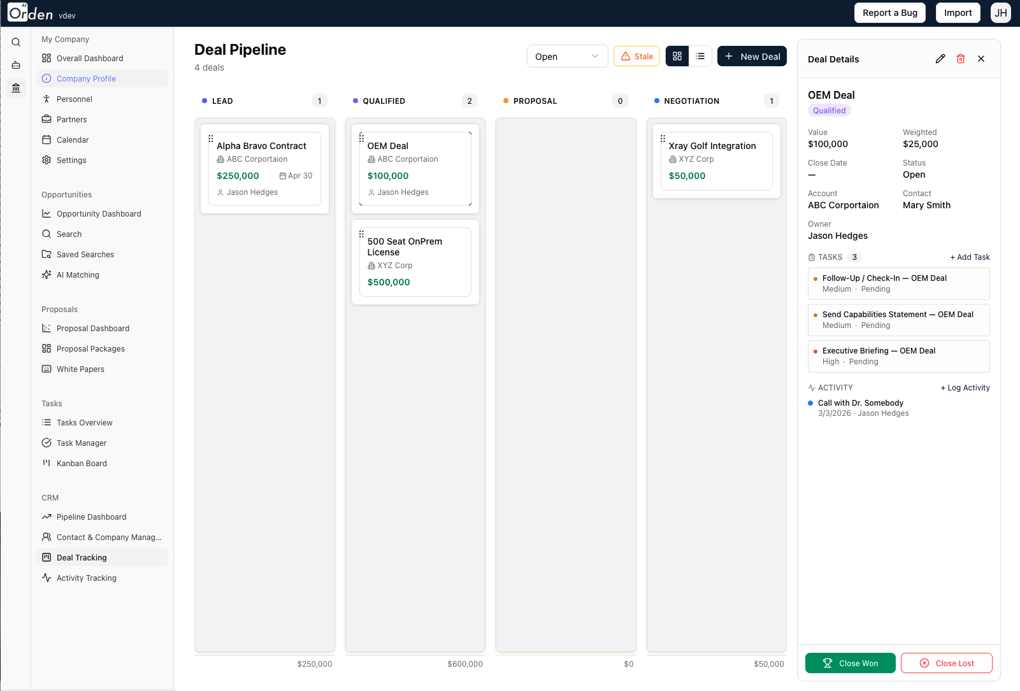Click the AI Matching sparkles icon in sidebar

click(x=46, y=274)
